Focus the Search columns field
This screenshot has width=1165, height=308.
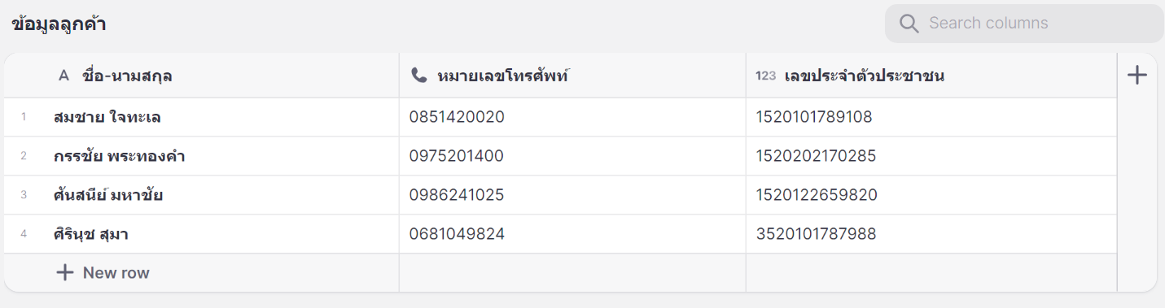(x=1024, y=24)
